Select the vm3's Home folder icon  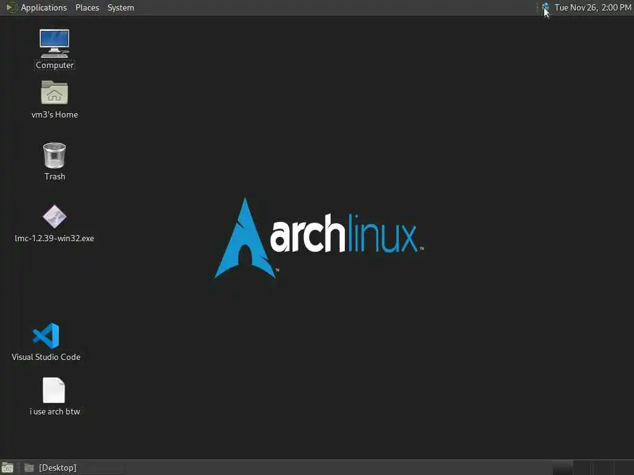pyautogui.click(x=54, y=93)
